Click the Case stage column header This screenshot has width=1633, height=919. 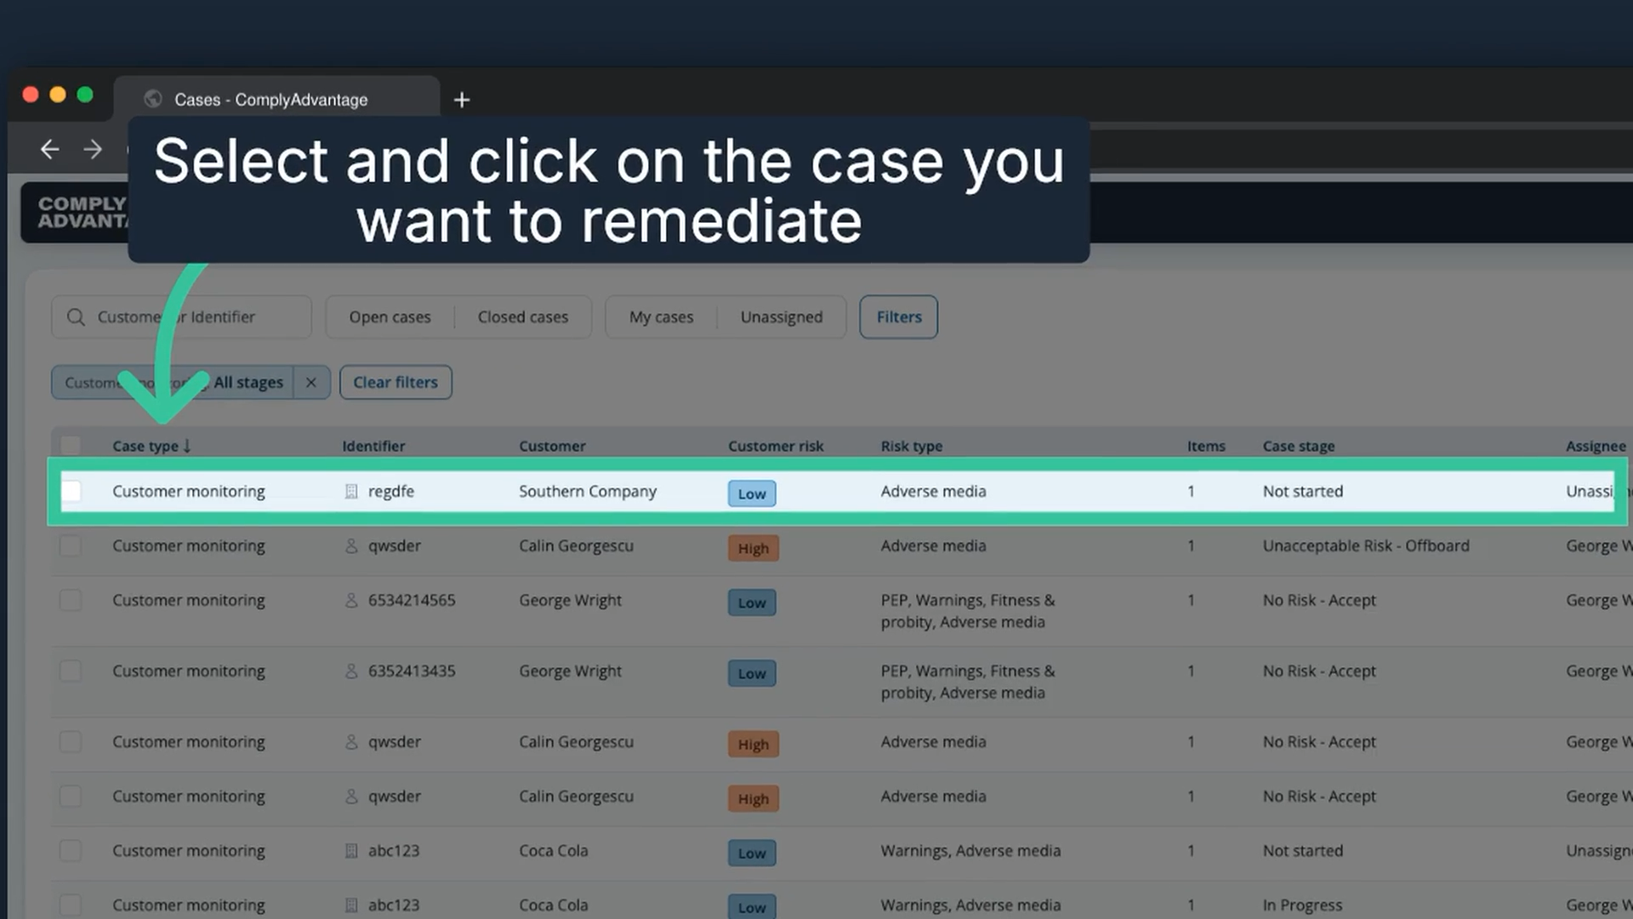(1299, 446)
